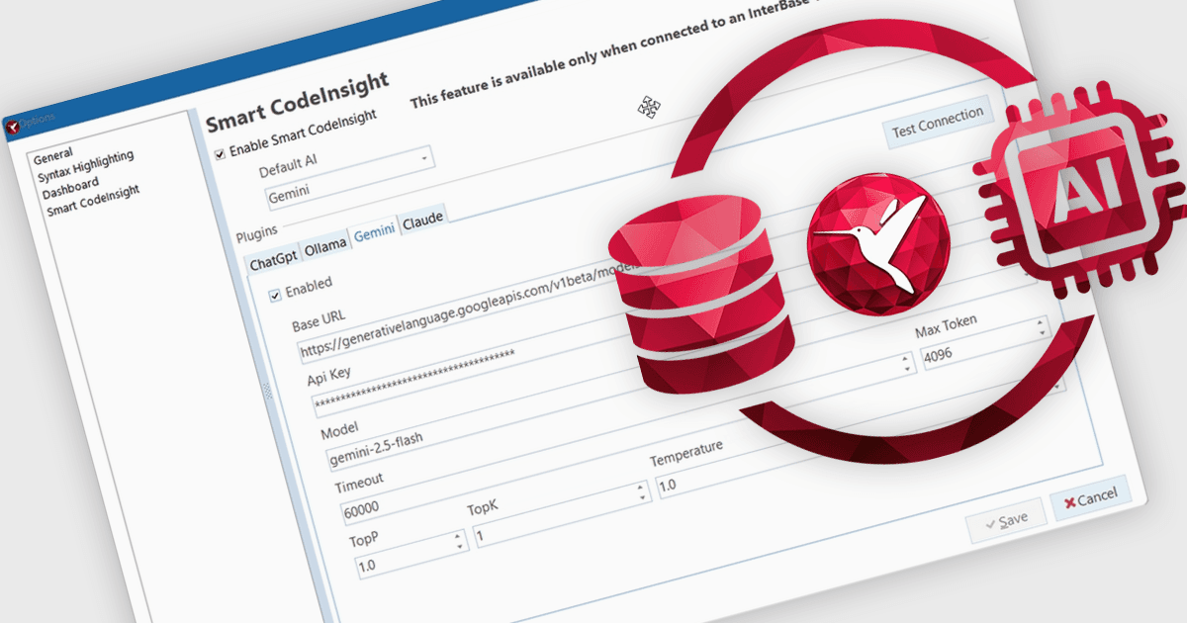The width and height of the screenshot is (1187, 623).
Task: Click the Save button
Action: 1006,519
